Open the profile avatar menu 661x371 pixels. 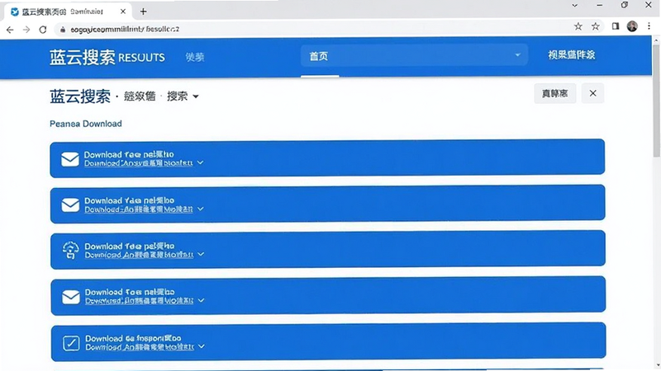click(632, 26)
